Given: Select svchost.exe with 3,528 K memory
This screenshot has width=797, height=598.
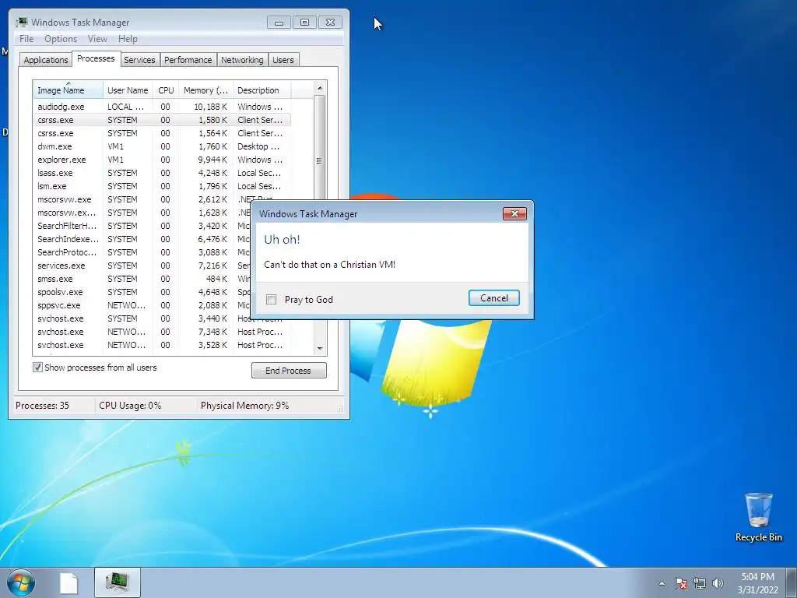Looking at the screenshot, I should 162,345.
